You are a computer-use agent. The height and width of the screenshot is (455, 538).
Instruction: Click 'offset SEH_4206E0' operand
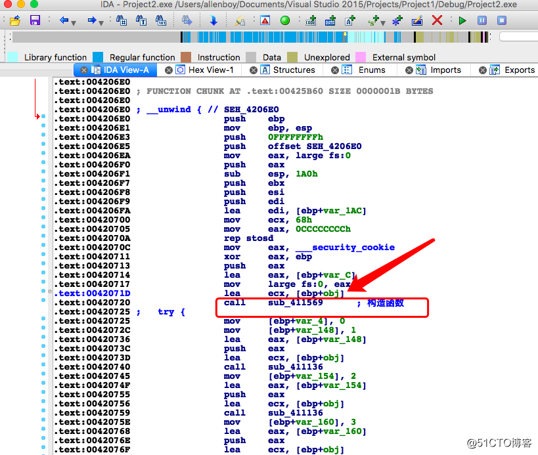314,146
